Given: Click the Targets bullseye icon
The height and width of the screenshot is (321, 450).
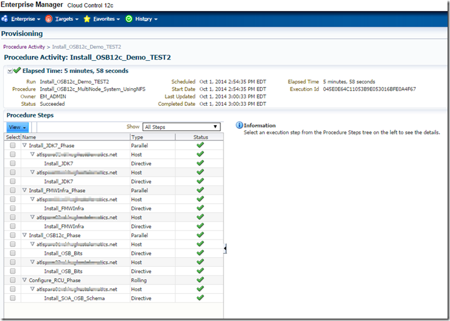Looking at the screenshot, I should pyautogui.click(x=49, y=19).
